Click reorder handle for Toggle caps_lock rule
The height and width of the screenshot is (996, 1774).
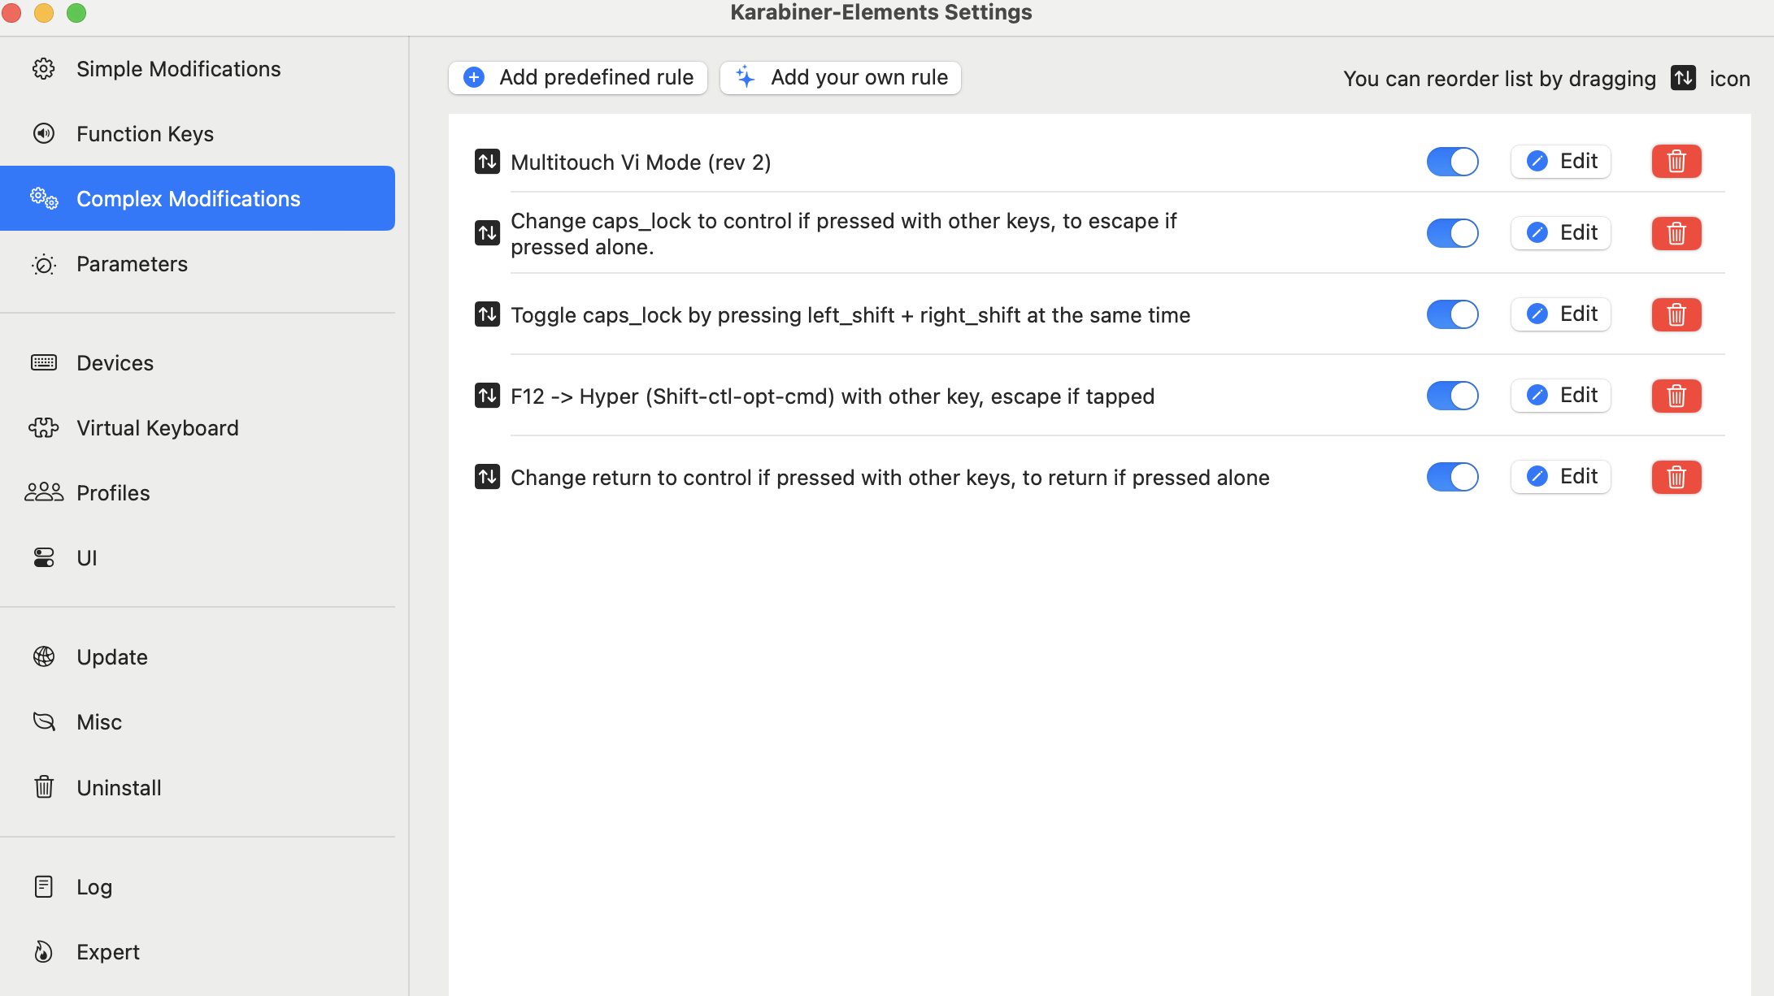[487, 314]
